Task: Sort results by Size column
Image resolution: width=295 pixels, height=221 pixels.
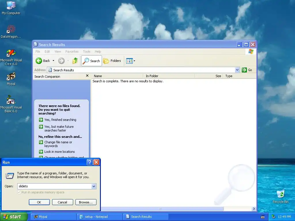Action: 209,76
